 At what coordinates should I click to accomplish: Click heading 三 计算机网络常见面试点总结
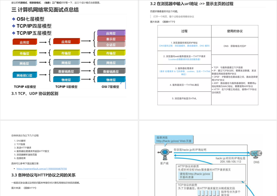pyautogui.click(x=45, y=10)
